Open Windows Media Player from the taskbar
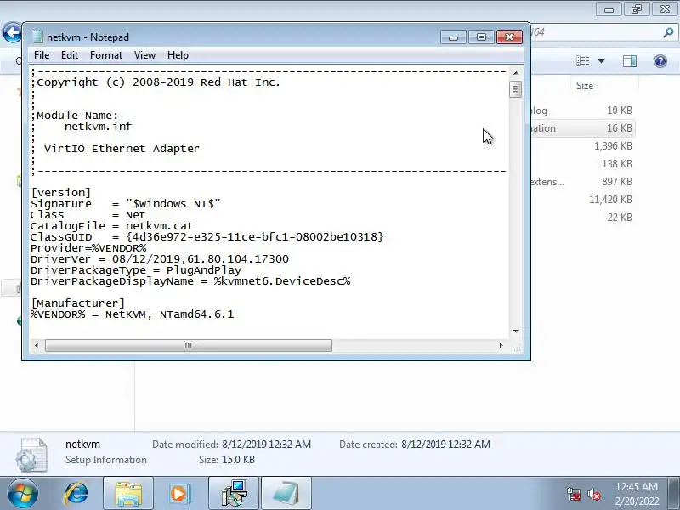The height and width of the screenshot is (510, 680). coord(180,494)
